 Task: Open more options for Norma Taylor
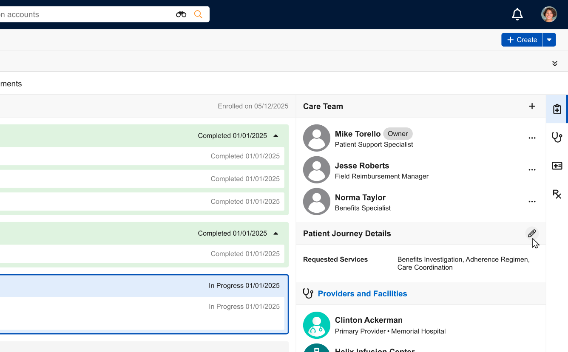(x=532, y=202)
